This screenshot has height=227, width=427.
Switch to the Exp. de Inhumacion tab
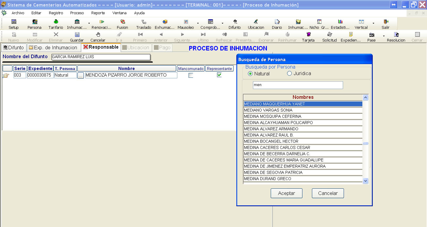[x=54, y=47]
